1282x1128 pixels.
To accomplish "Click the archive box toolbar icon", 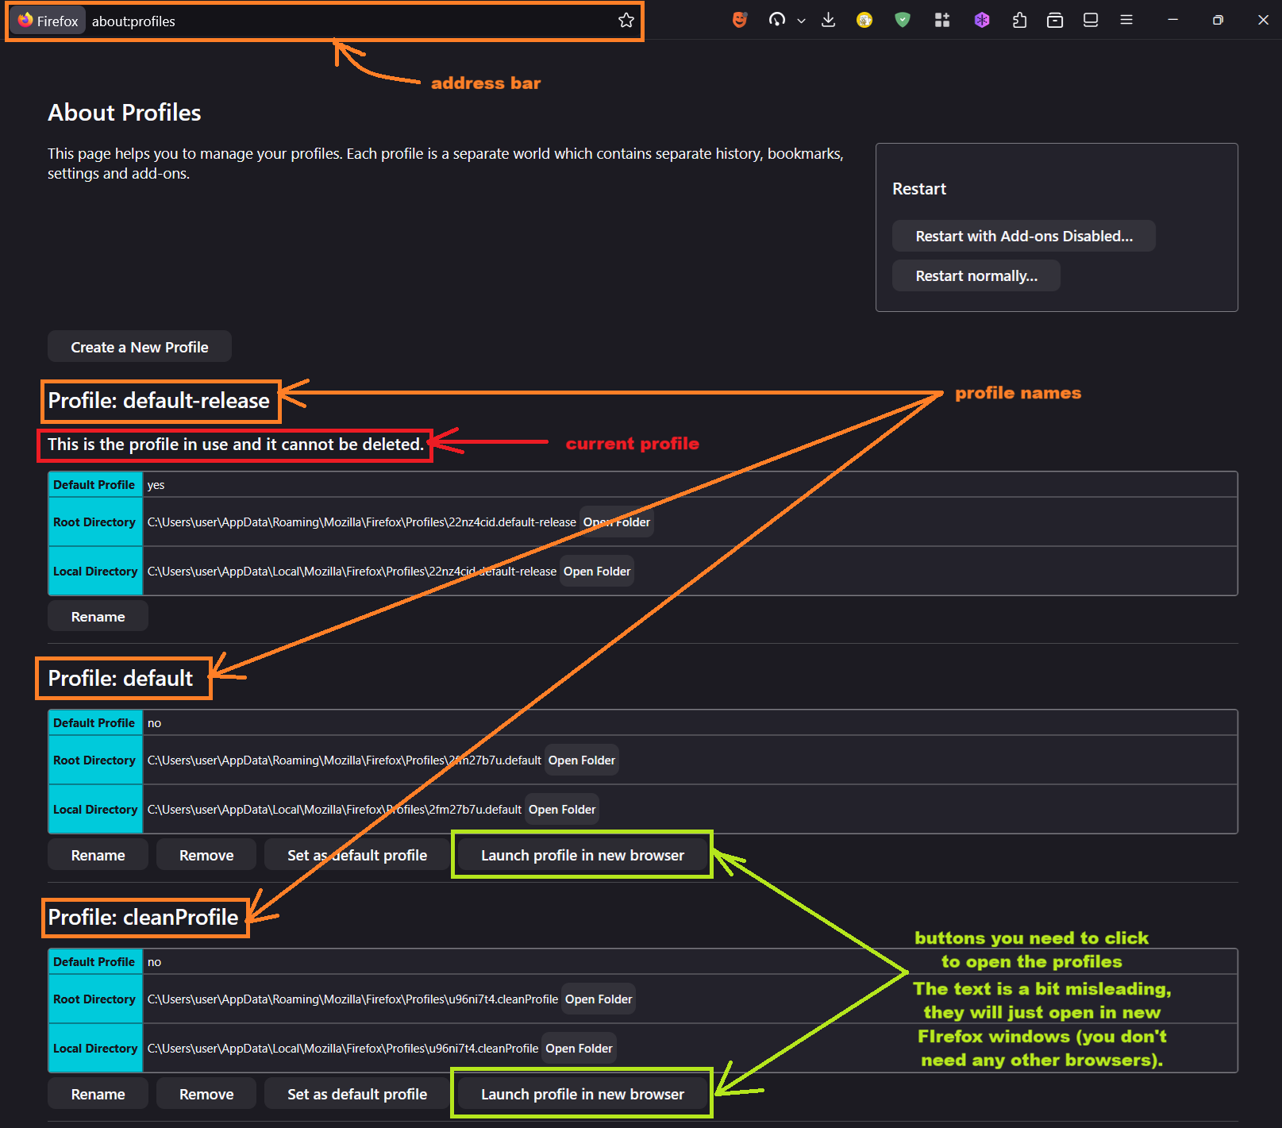I will [x=1055, y=20].
